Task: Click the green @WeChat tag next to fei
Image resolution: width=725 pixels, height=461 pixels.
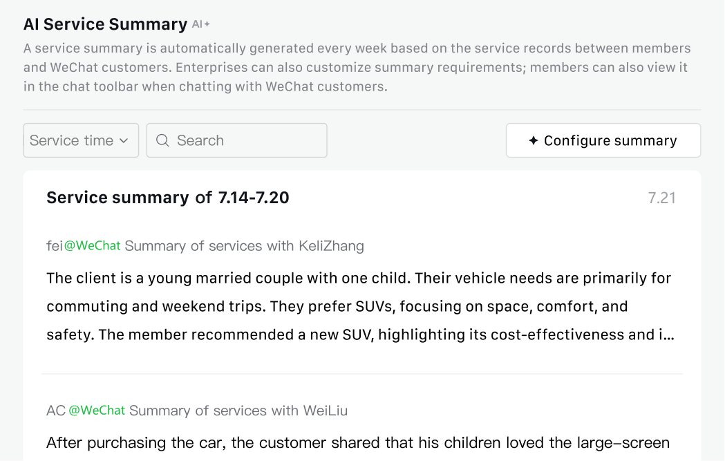Action: pyautogui.click(x=93, y=246)
